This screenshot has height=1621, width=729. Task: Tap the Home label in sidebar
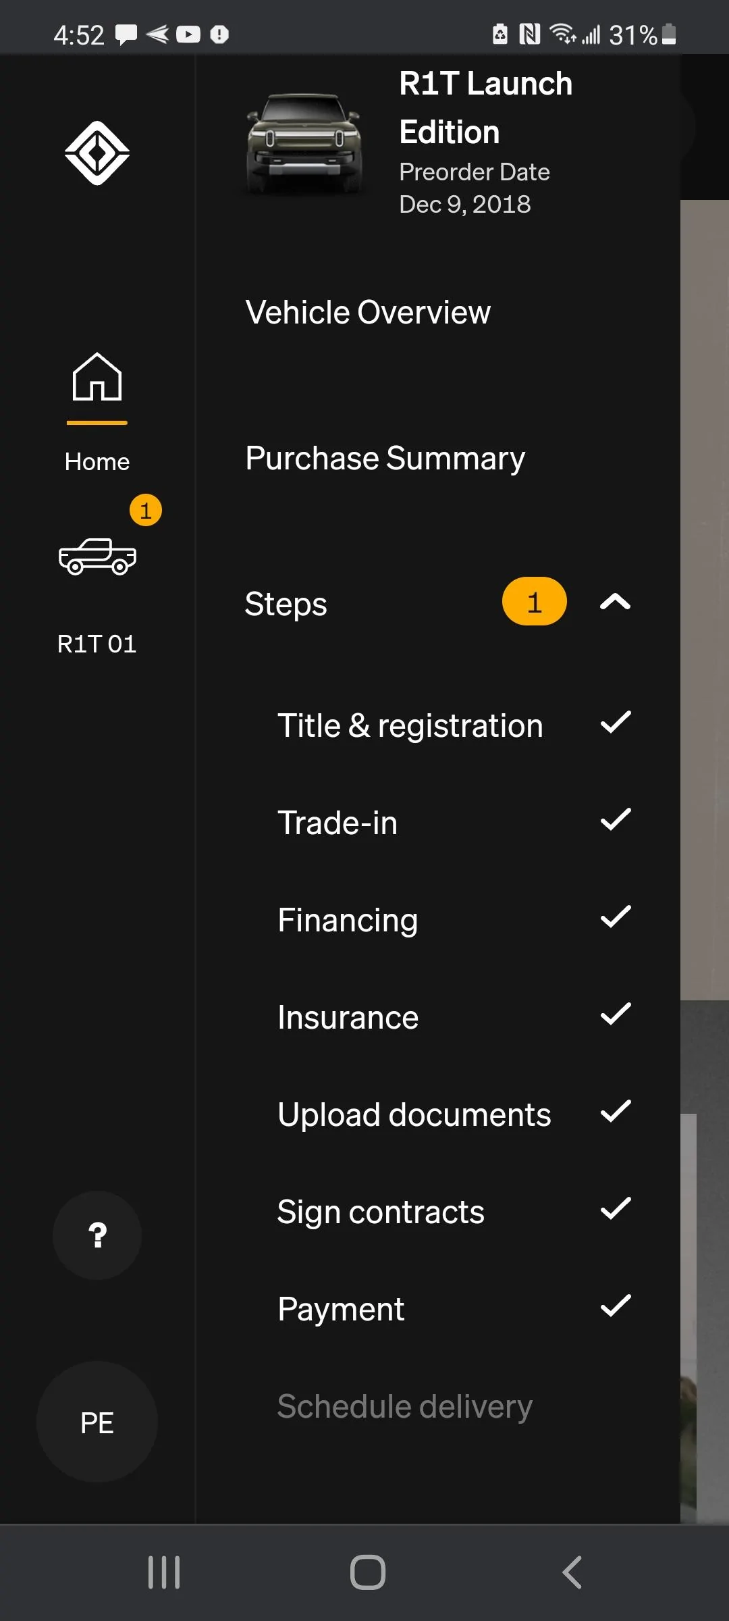97,462
